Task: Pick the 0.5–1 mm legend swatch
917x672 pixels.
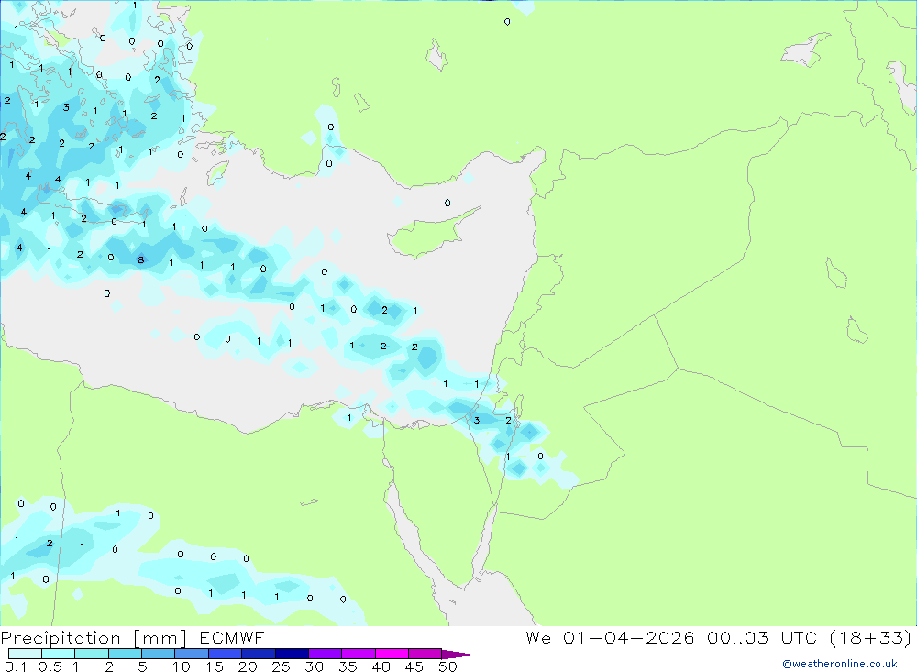Action: tap(58, 654)
